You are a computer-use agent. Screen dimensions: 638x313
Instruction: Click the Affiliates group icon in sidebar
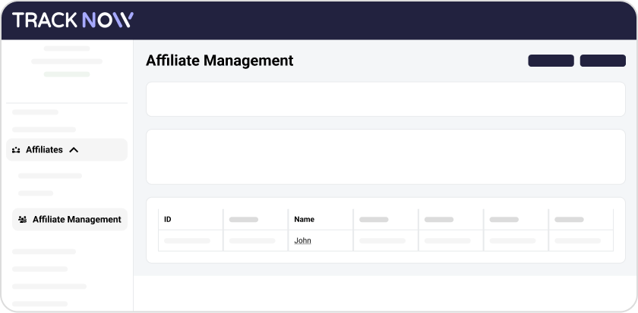[16, 150]
